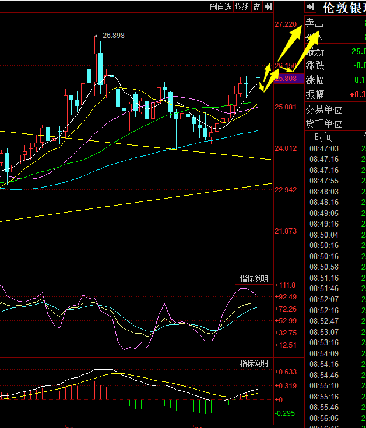Select the 08:52:07 tick row
366x428 pixels.
pos(336,299)
